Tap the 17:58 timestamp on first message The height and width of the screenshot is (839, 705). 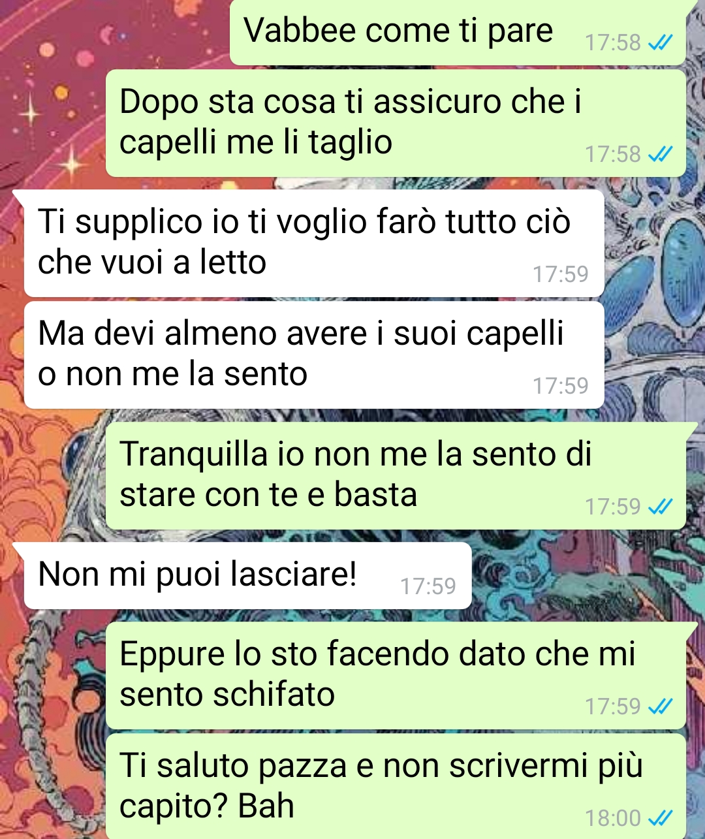(x=613, y=43)
